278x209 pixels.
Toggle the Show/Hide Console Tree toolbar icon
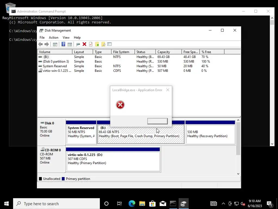point(55,44)
